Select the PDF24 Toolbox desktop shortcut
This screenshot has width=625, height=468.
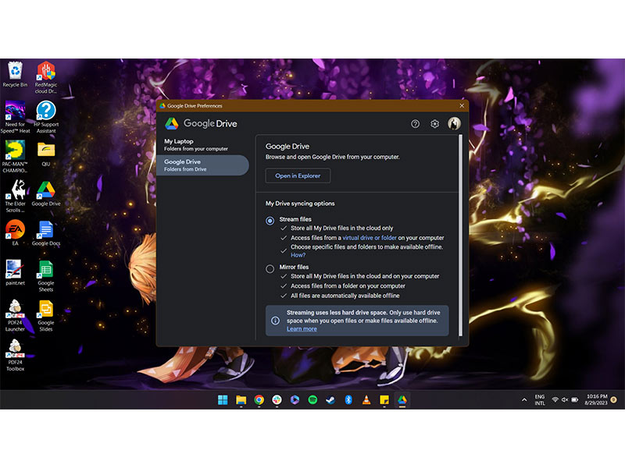[15, 356]
